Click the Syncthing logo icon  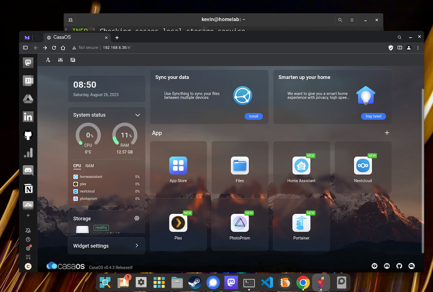click(243, 95)
